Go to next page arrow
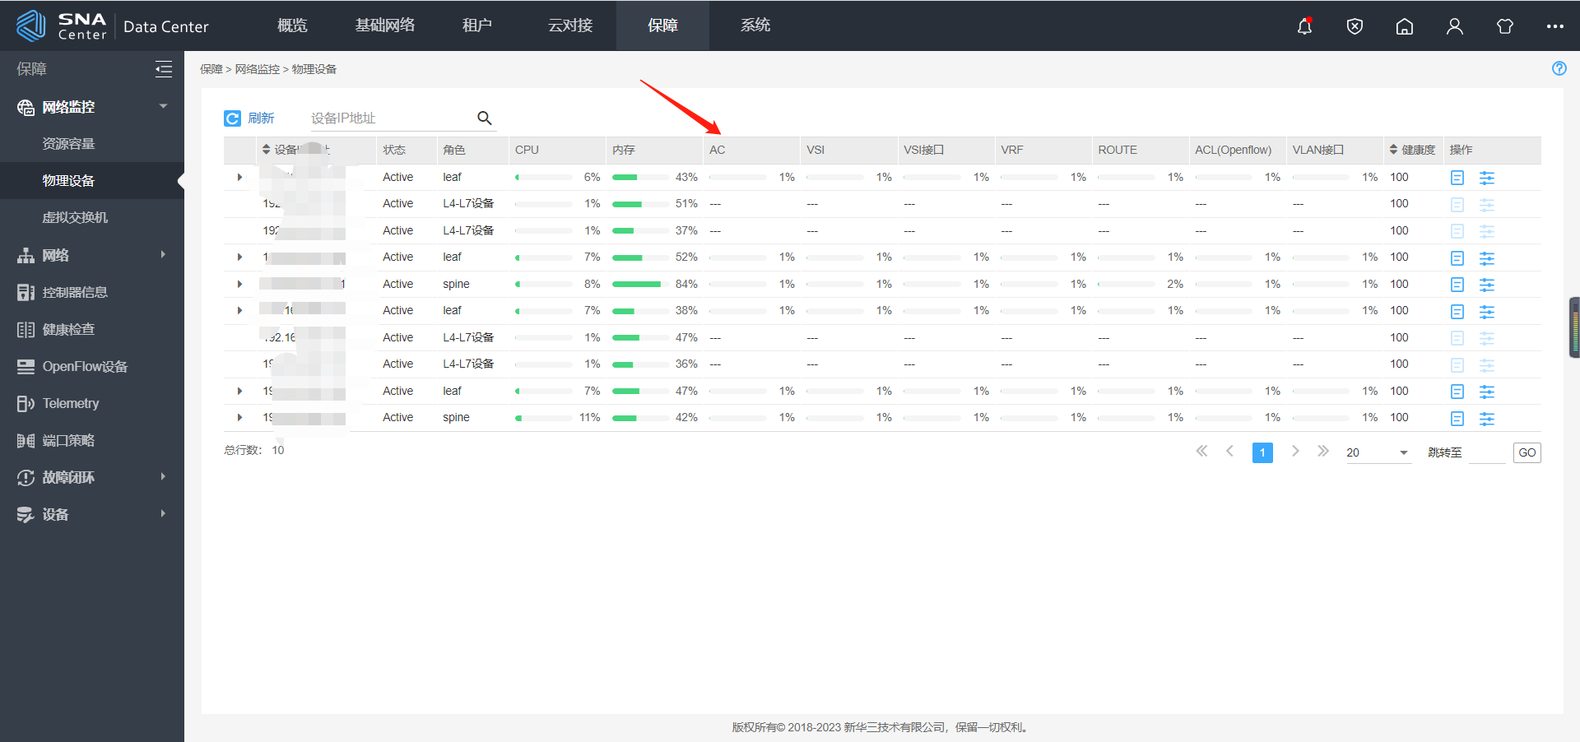Image resolution: width=1580 pixels, height=742 pixels. click(x=1295, y=451)
